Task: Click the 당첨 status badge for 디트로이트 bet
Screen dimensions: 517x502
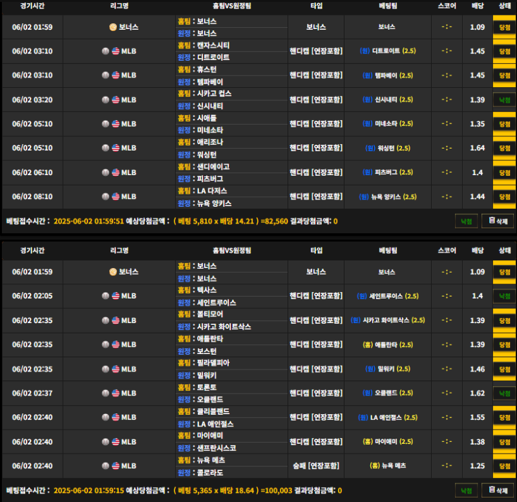Action: [505, 52]
